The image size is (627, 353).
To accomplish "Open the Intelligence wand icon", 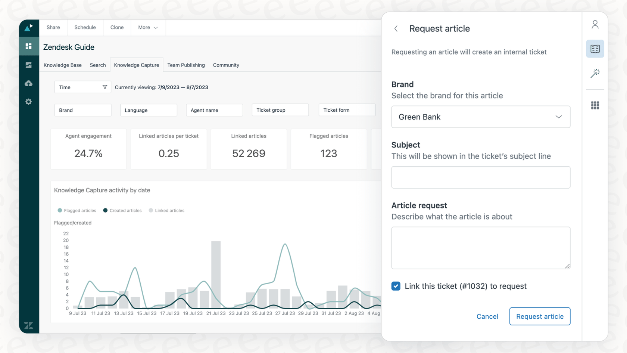I will [x=595, y=73].
